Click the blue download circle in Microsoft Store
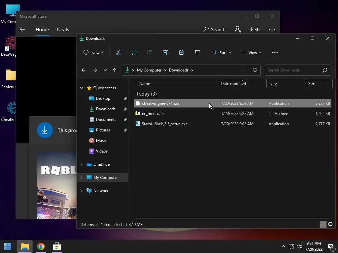The width and height of the screenshot is (338, 253). [x=45, y=130]
